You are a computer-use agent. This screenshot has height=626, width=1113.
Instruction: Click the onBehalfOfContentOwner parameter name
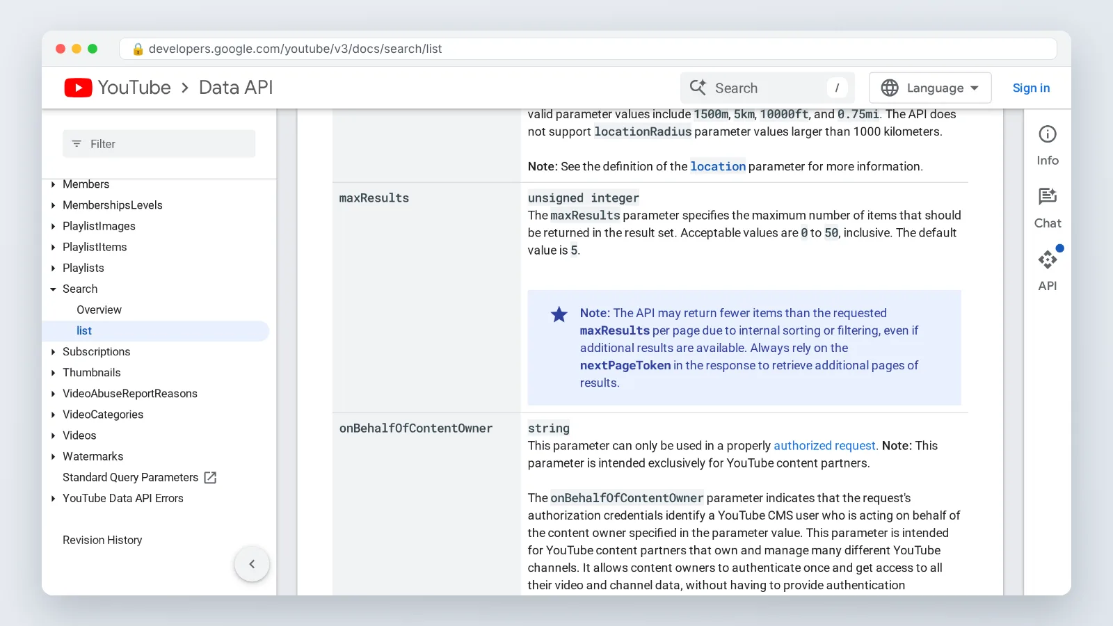tap(416, 428)
